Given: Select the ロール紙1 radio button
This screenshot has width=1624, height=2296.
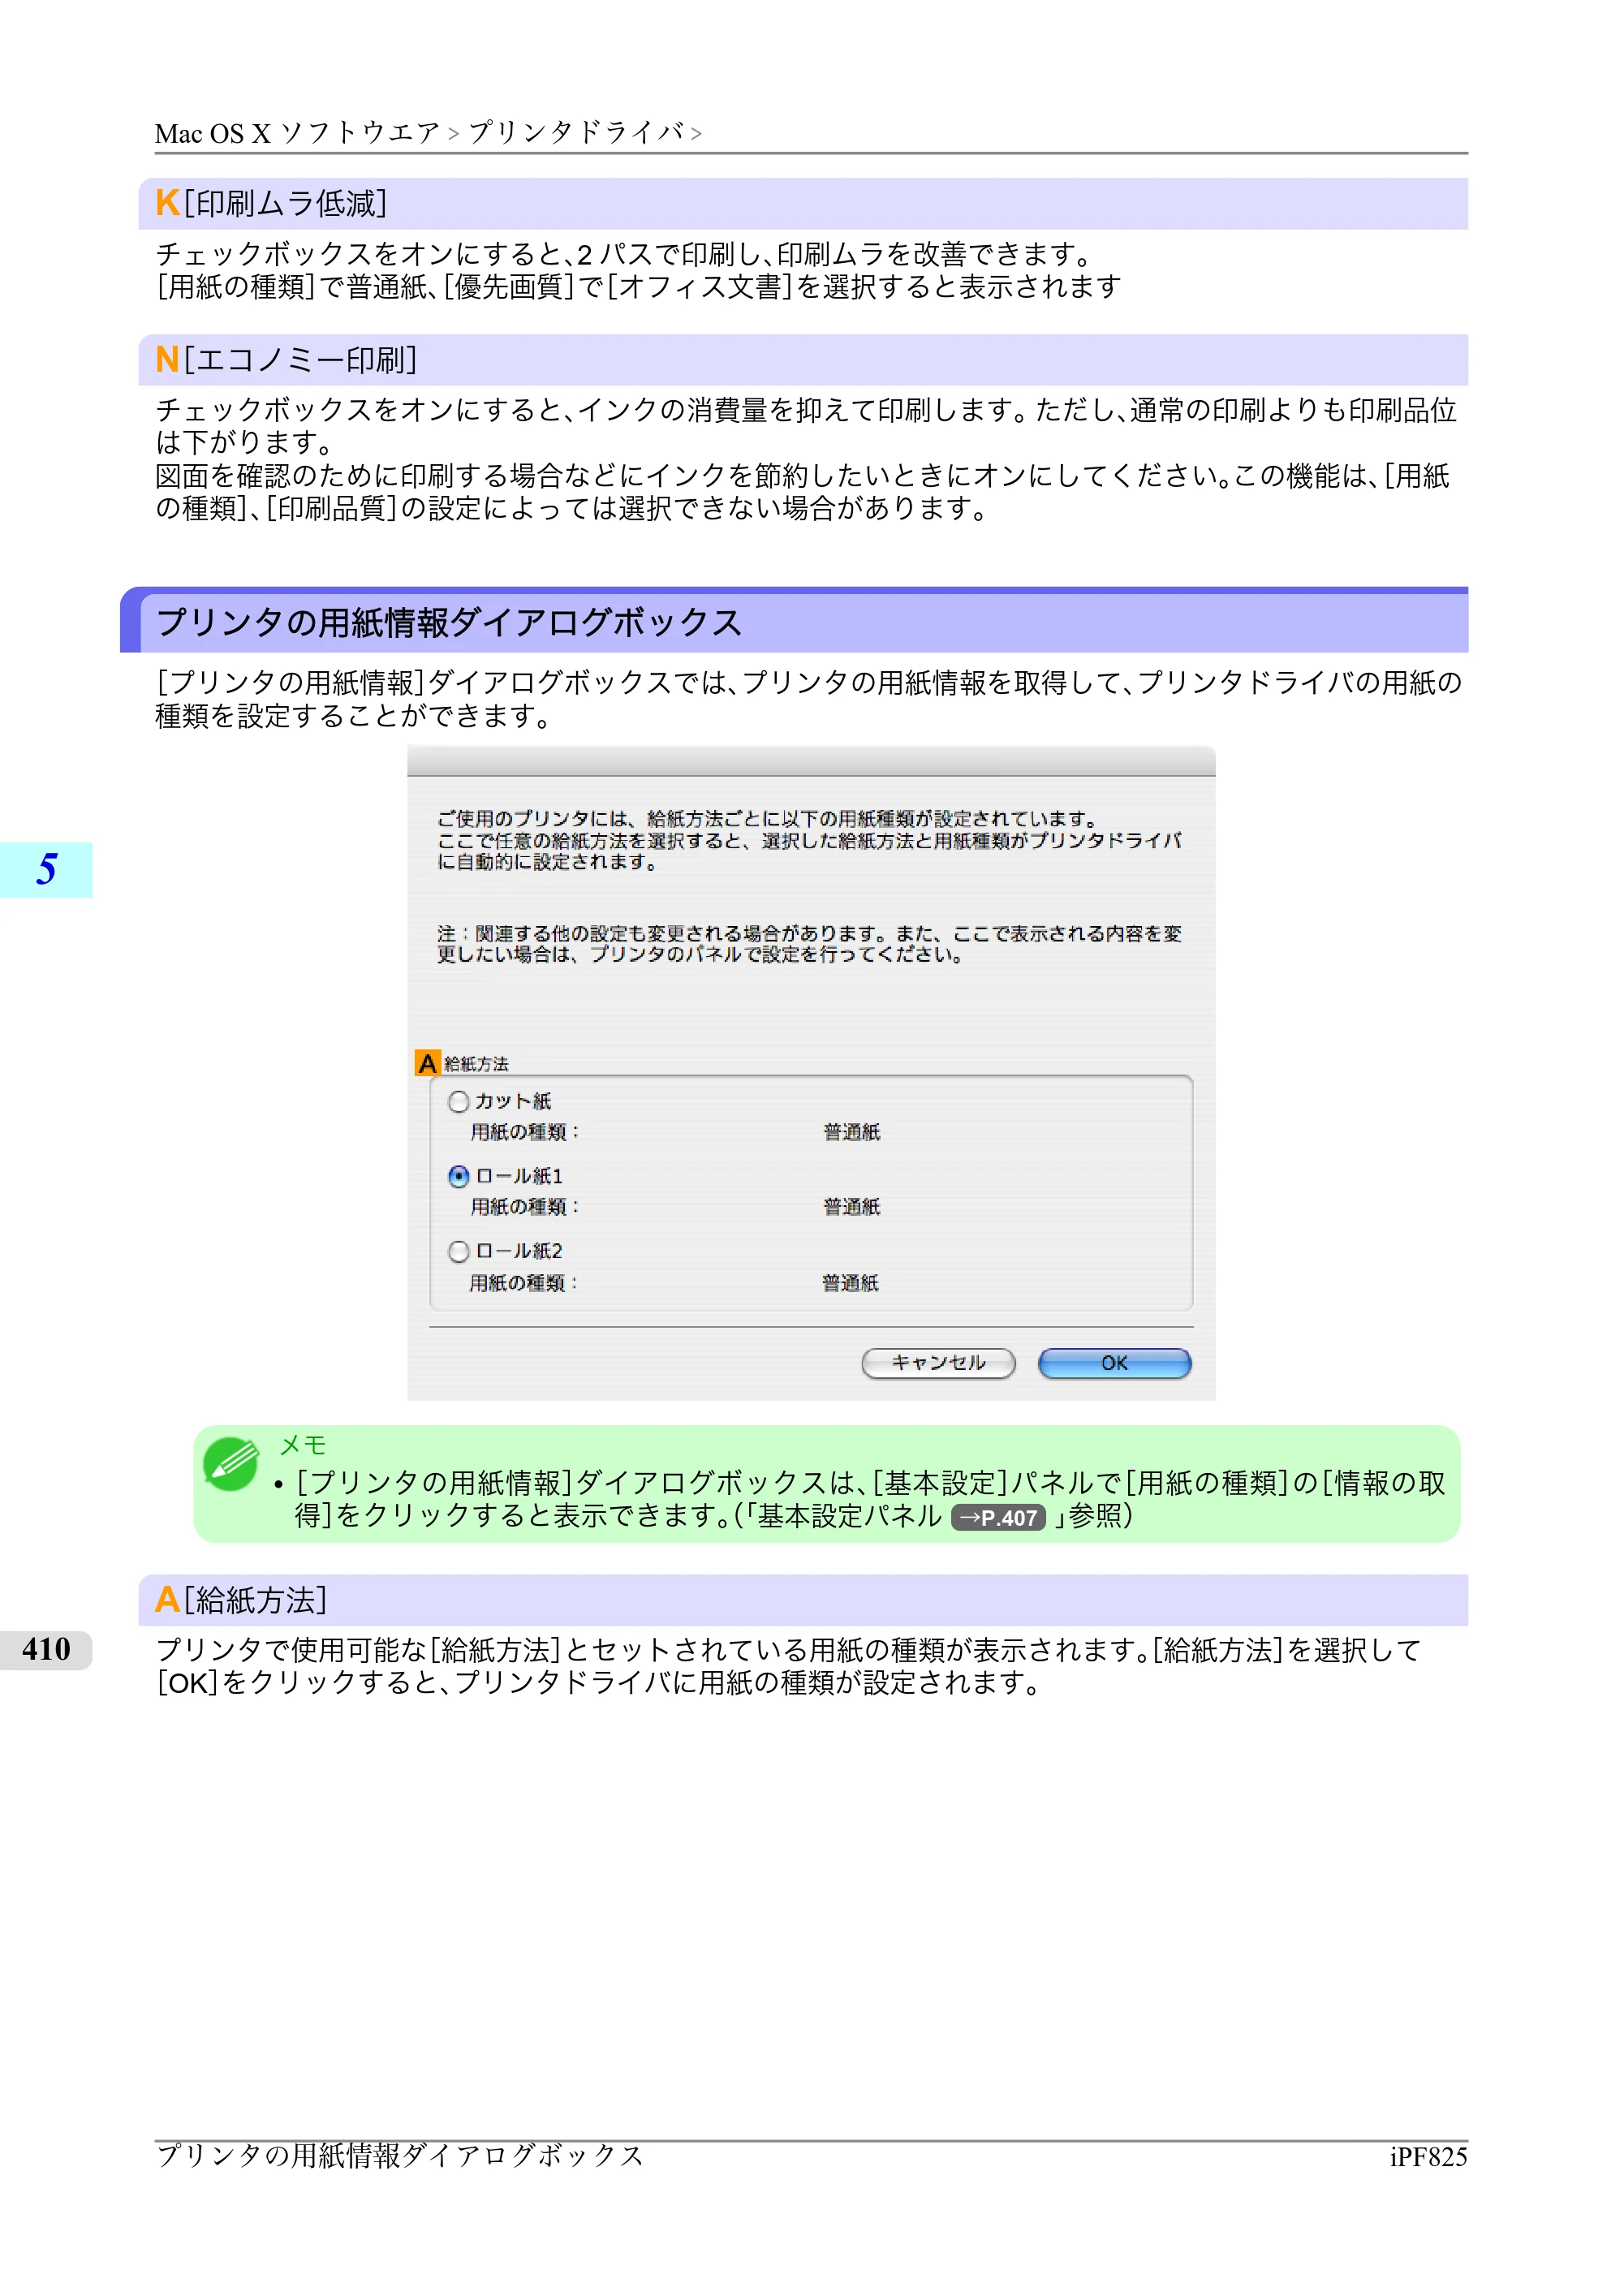Looking at the screenshot, I should (458, 1176).
